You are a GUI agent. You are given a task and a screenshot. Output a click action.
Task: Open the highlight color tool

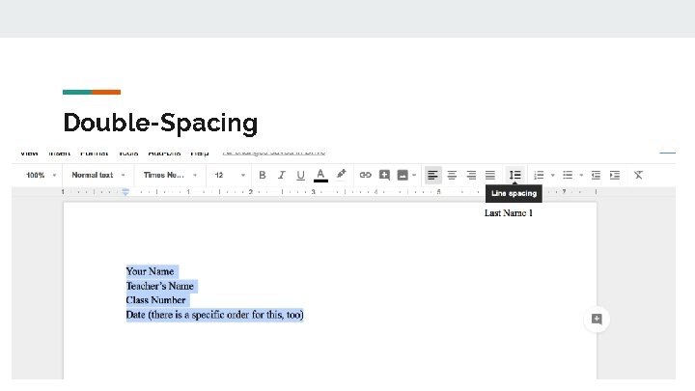(x=341, y=175)
